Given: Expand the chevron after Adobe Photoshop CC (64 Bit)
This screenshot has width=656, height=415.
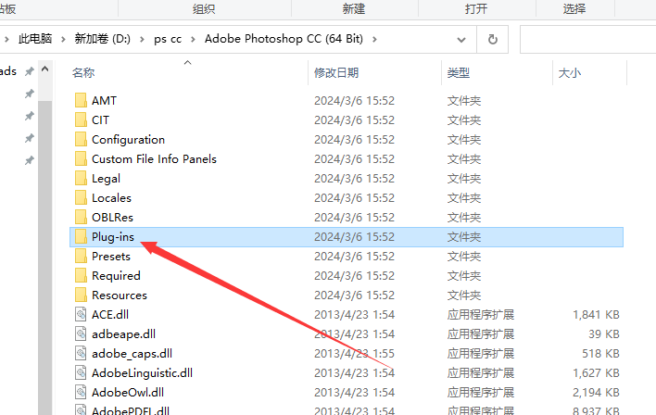Looking at the screenshot, I should click(x=374, y=39).
